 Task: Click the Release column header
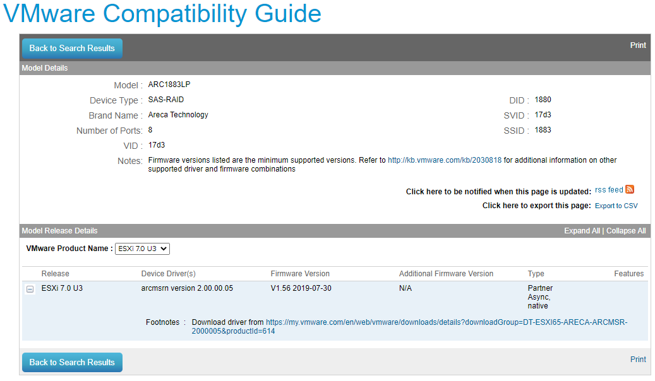[x=55, y=274]
